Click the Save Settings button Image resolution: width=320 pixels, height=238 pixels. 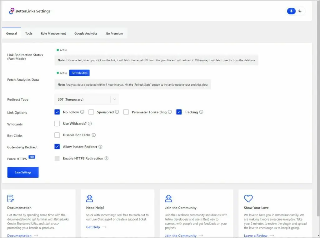(23, 172)
